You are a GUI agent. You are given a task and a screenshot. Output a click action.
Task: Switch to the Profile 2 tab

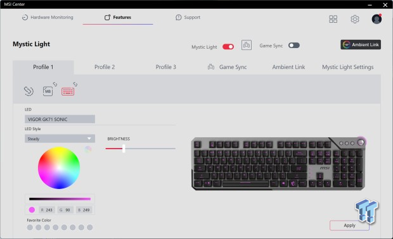pyautogui.click(x=105, y=67)
